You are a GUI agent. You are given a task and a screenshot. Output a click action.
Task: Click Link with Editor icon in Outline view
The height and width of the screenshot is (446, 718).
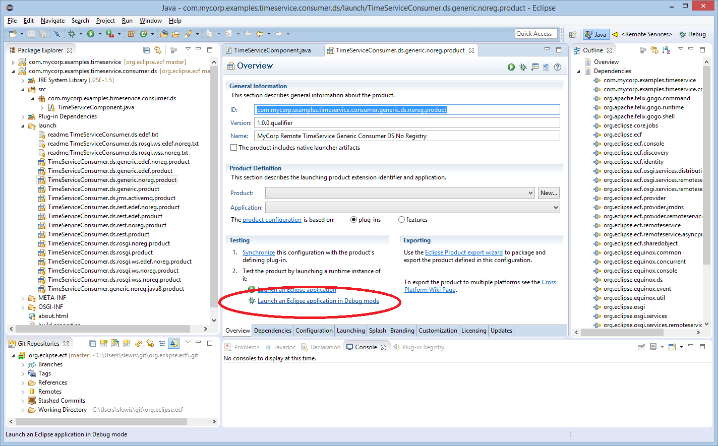pos(654,50)
